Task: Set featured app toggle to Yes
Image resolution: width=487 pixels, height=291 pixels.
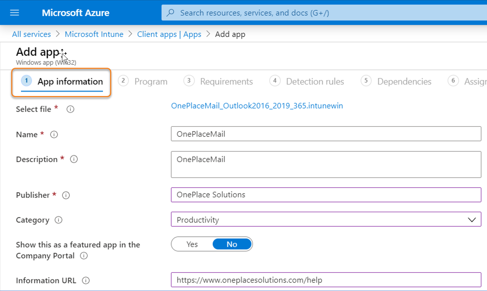Action: click(x=192, y=244)
